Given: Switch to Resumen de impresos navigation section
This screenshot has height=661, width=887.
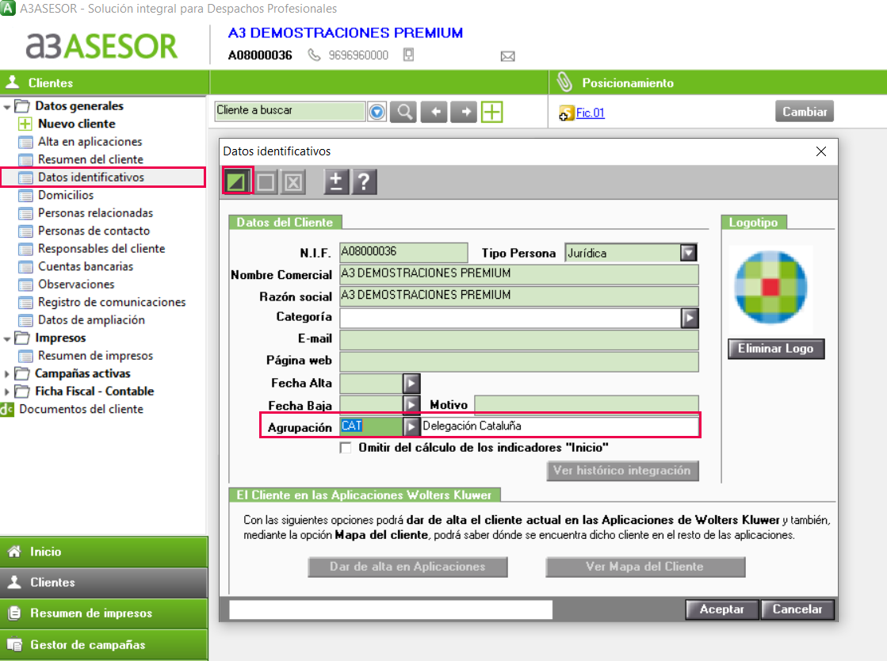Looking at the screenshot, I should coord(104,613).
